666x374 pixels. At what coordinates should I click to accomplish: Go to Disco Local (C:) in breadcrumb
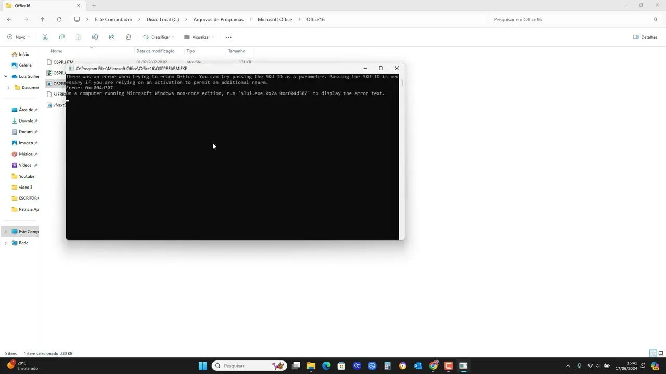click(163, 19)
